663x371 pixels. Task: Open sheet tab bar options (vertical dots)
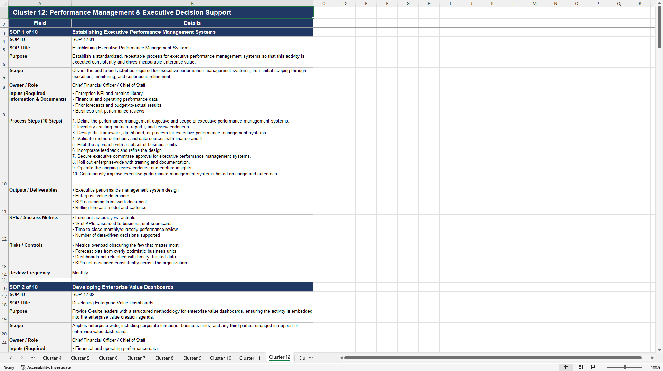point(333,358)
